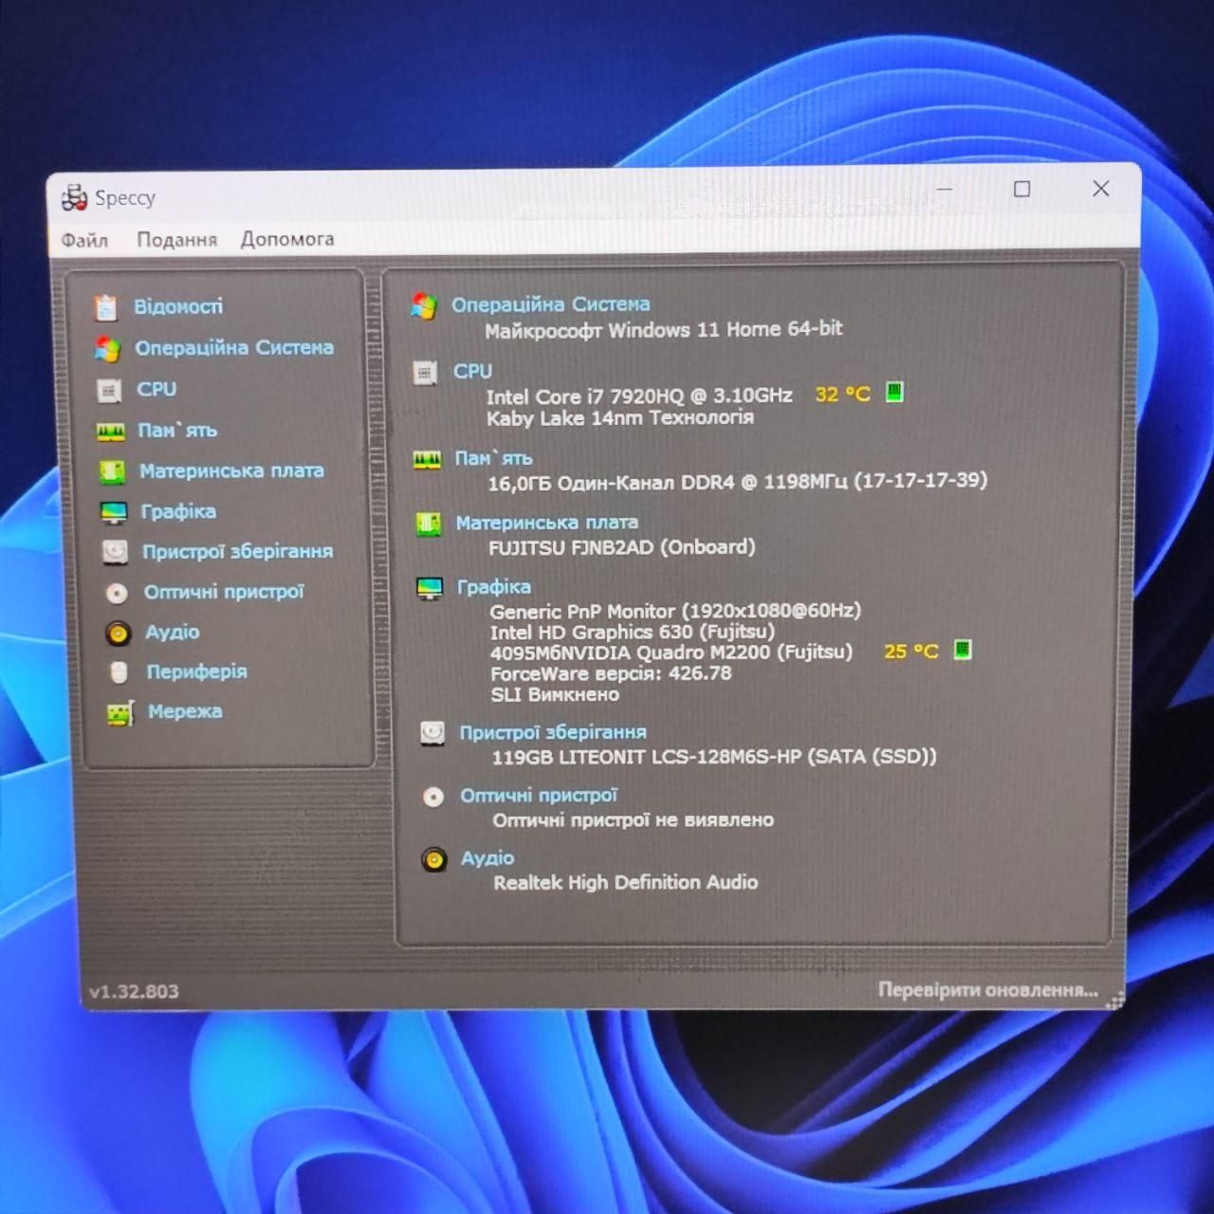This screenshot has width=1214, height=1214.
Task: Click the green CPU temperature indicator icon
Action: coord(894,392)
